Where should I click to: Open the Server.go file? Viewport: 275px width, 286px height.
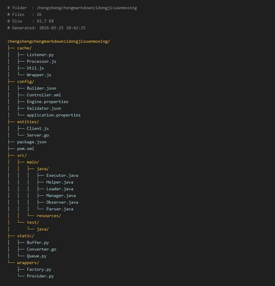click(38, 135)
